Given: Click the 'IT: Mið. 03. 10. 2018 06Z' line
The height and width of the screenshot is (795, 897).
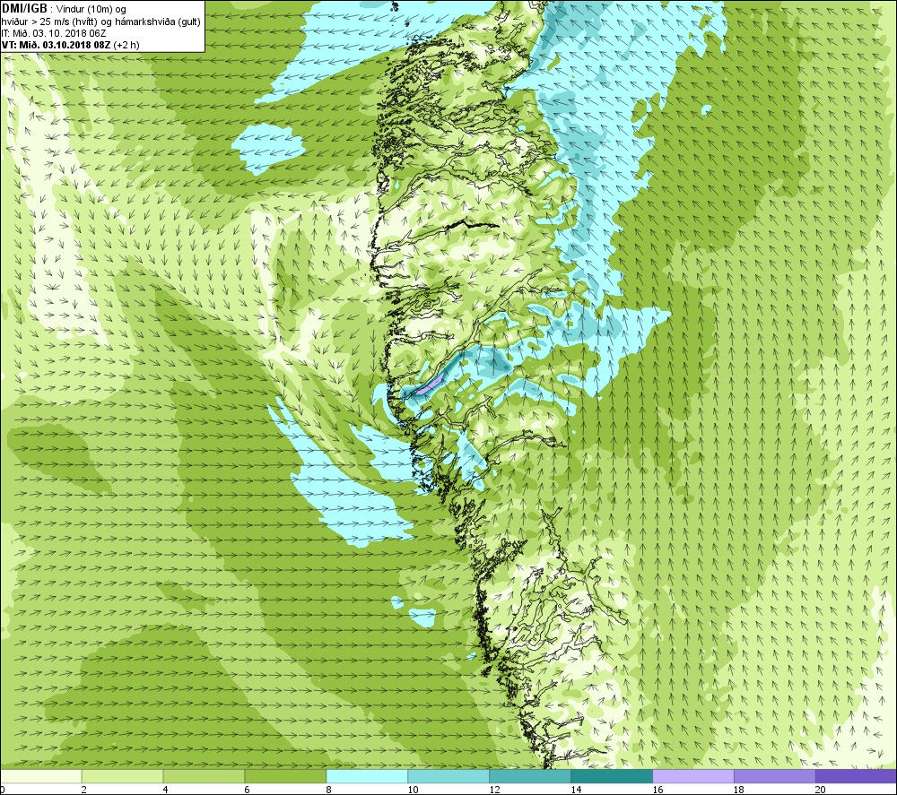Looking at the screenshot, I should 54,33.
